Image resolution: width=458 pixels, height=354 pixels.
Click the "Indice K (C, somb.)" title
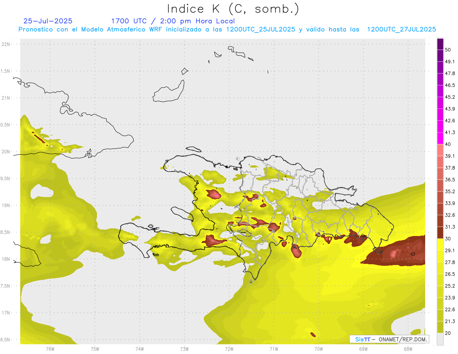[x=233, y=9]
